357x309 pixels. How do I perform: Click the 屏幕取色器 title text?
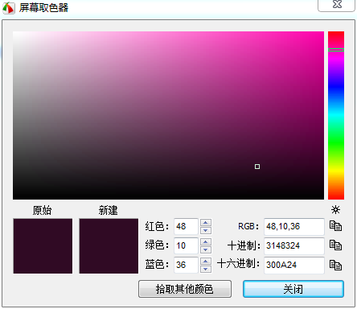[x=43, y=7]
